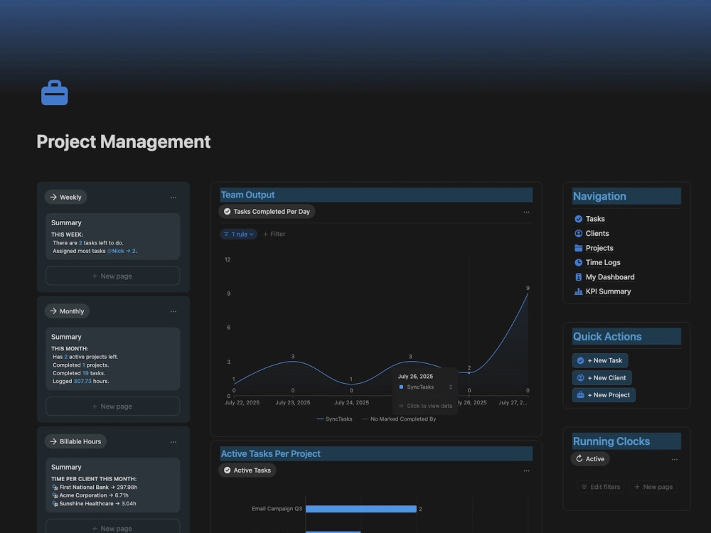The width and height of the screenshot is (711, 533).
Task: Click the @Nick mention in Weekly summary
Action: point(116,251)
